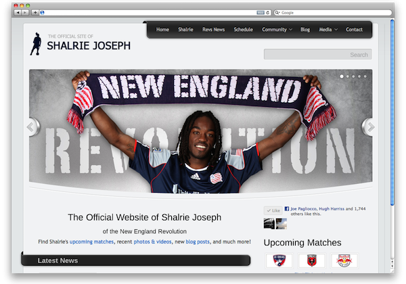
Task: Follow the photos & videos link
Action: pyautogui.click(x=152, y=241)
